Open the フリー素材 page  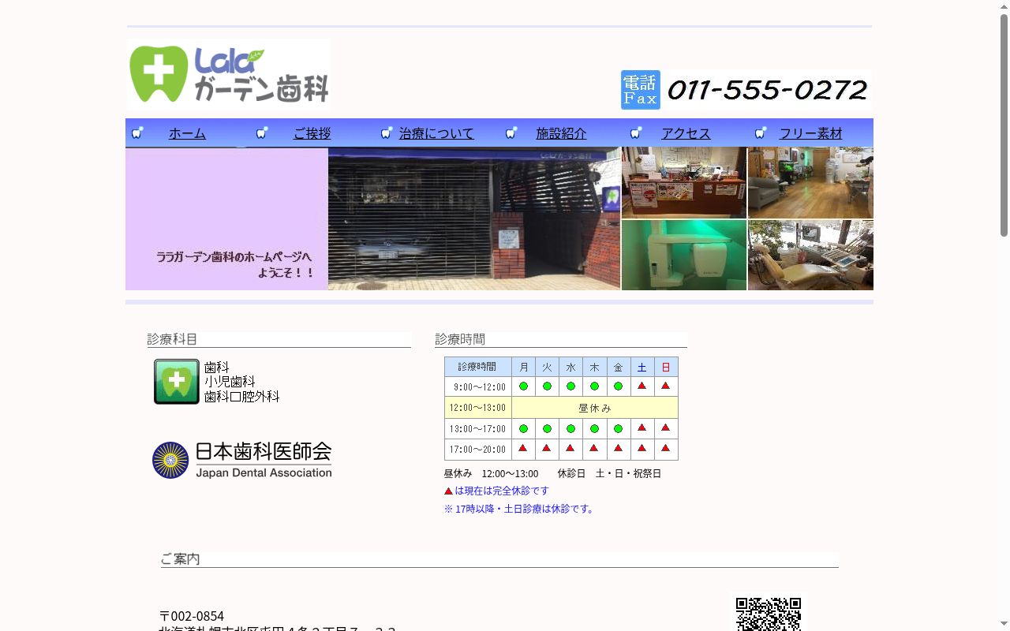point(810,133)
